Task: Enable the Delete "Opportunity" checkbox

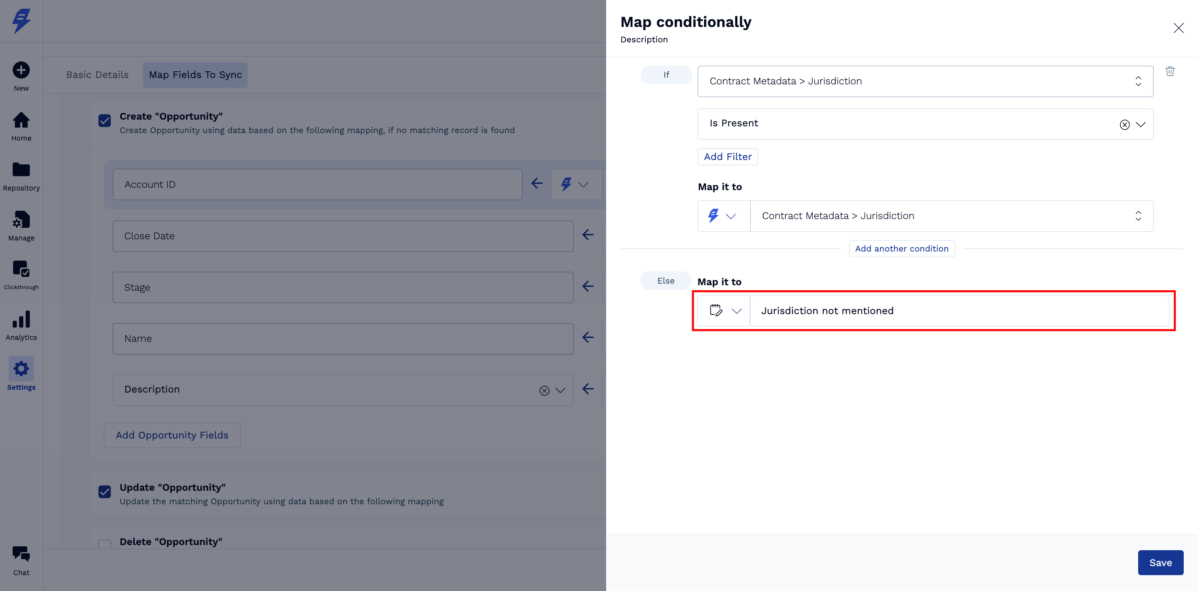Action: point(105,543)
